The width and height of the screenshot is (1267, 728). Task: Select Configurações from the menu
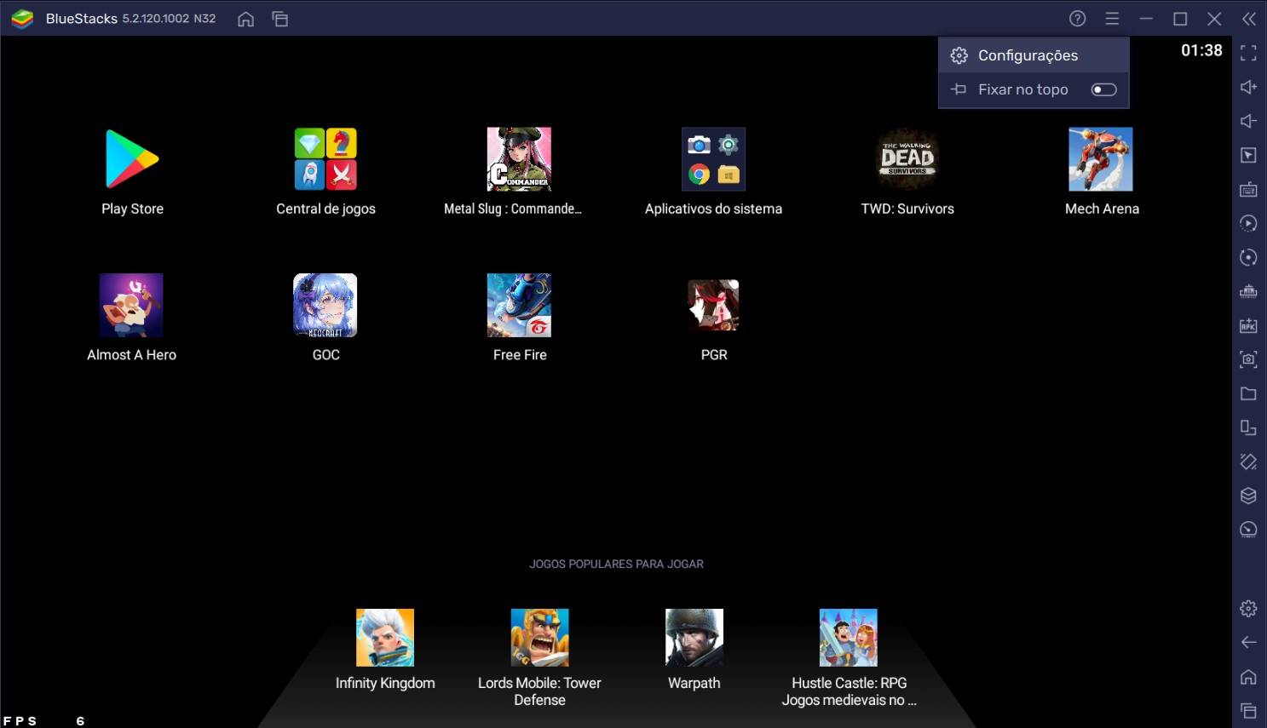(x=1034, y=55)
